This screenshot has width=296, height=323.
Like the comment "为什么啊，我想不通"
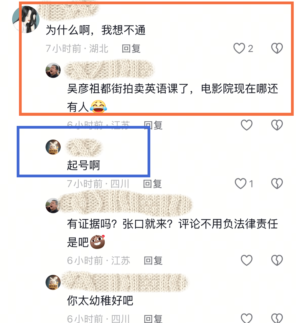[239, 48]
